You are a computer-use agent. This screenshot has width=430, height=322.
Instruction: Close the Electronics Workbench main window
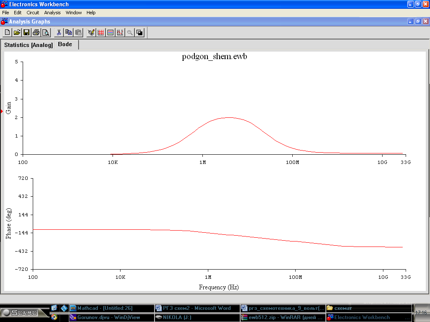(x=426, y=4)
